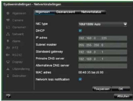This screenshot has width=133, height=101.
Task: Open help with the question mark icon
Action: click(8, 96)
